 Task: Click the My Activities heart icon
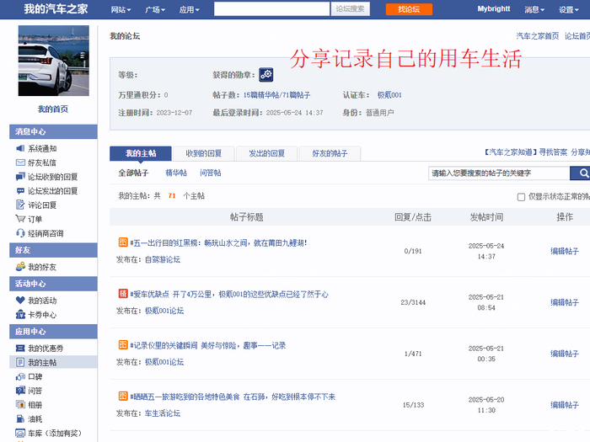click(21, 301)
